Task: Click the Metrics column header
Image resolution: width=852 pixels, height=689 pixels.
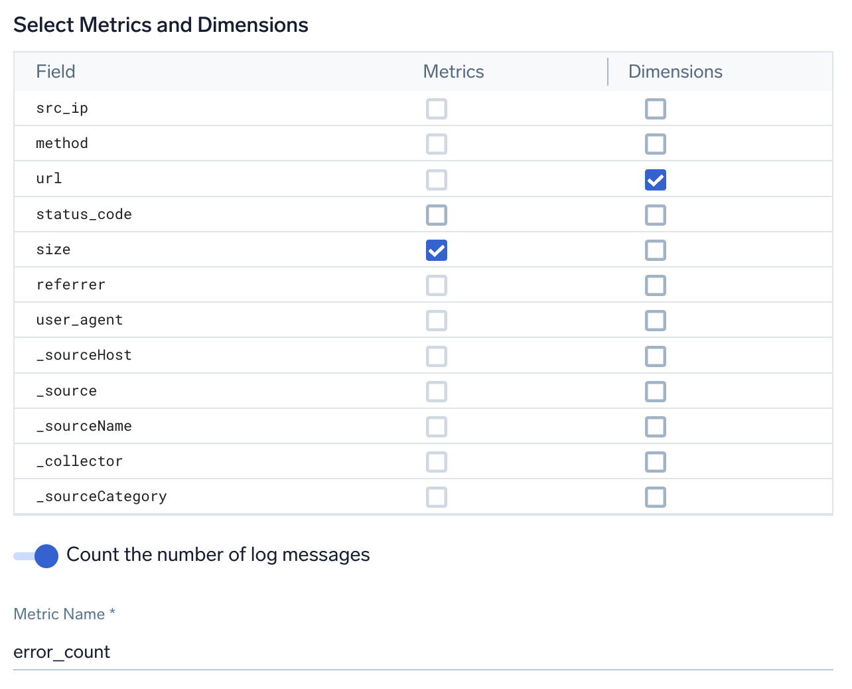Action: pos(453,72)
